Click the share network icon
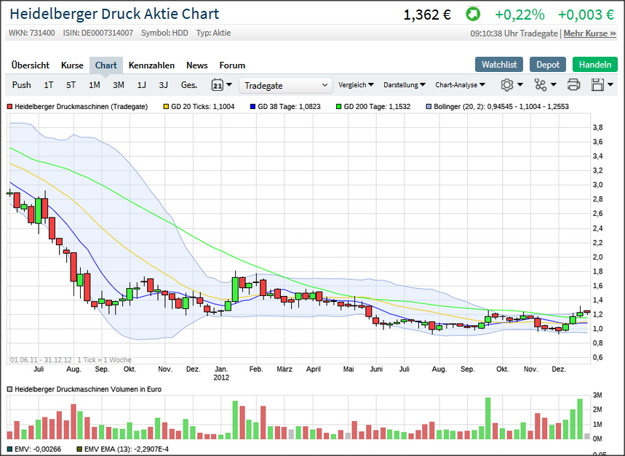The height and width of the screenshot is (456, 625). coord(540,85)
